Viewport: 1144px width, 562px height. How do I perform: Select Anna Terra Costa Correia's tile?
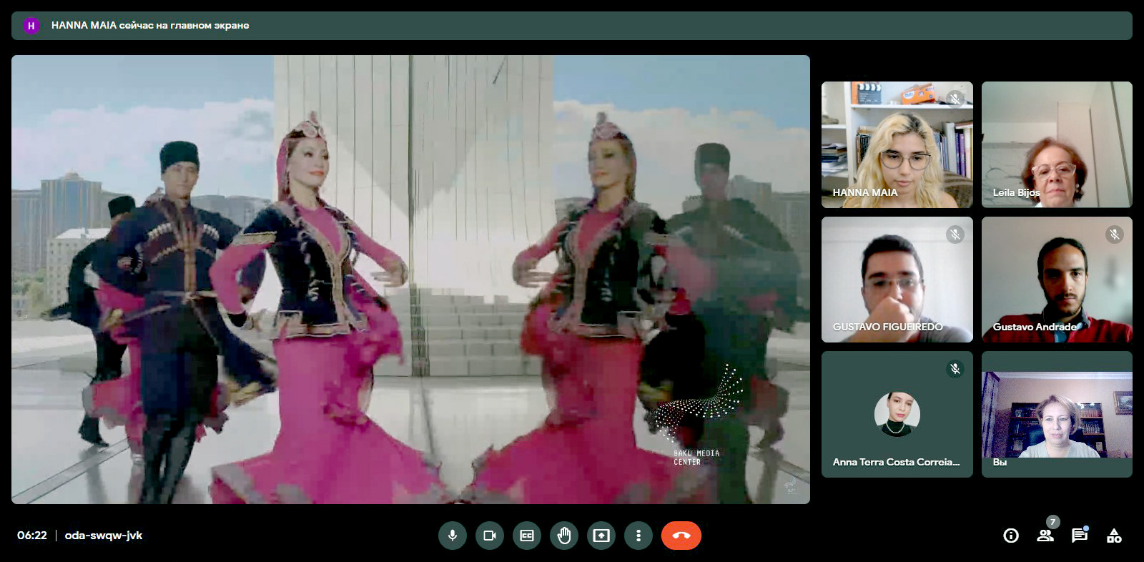[x=897, y=414]
